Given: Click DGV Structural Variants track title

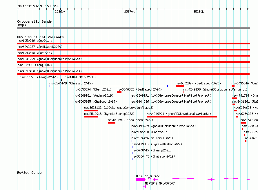Looking at the screenshot, I should (x=41, y=37).
